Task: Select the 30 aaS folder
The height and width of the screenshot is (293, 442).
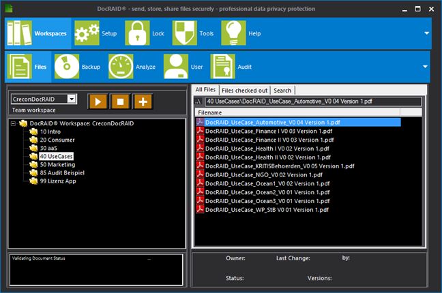Action: pyautogui.click(x=48, y=148)
